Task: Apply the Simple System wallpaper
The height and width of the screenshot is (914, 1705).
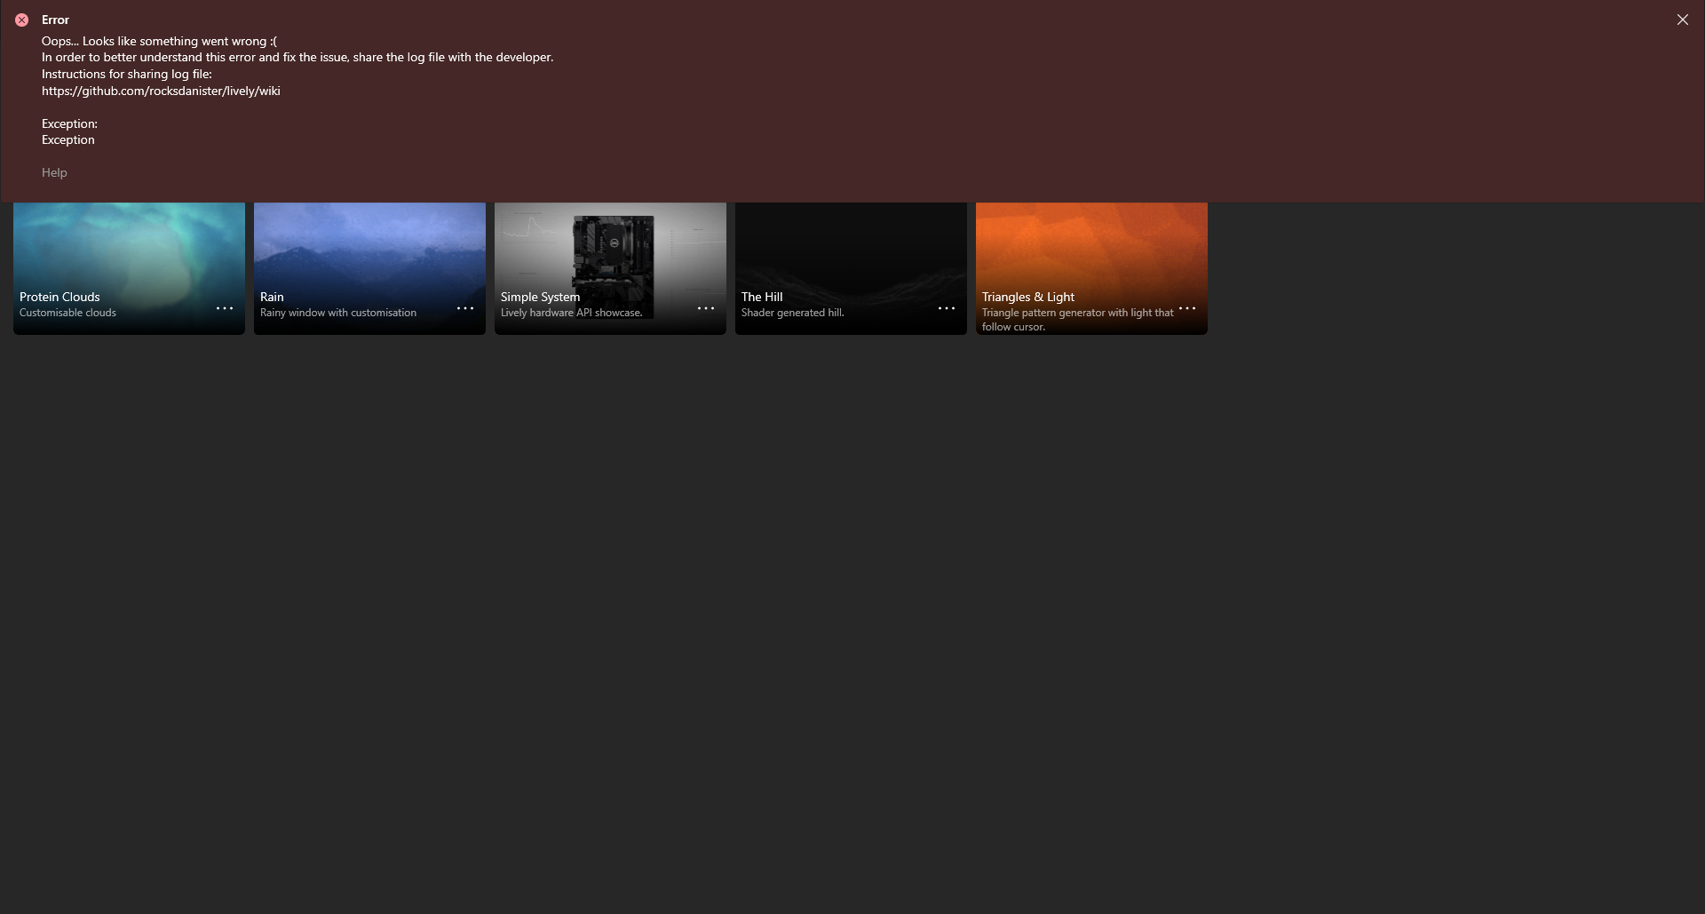Action: [610, 249]
